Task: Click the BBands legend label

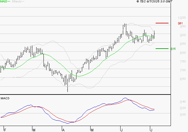Action: click(17, 1)
